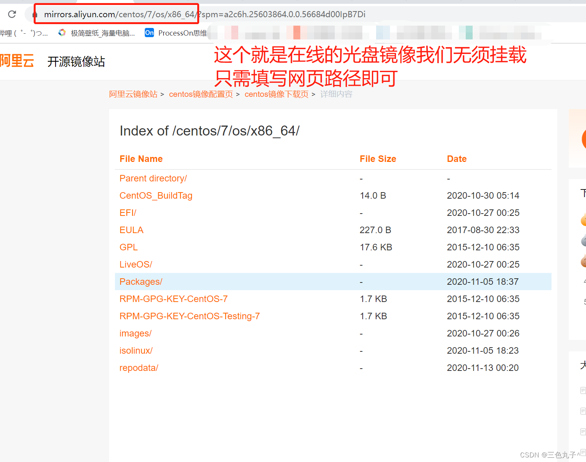Go to centos镜像下载页 breadcrumb
Screen dimensions: 586x462
(277, 94)
